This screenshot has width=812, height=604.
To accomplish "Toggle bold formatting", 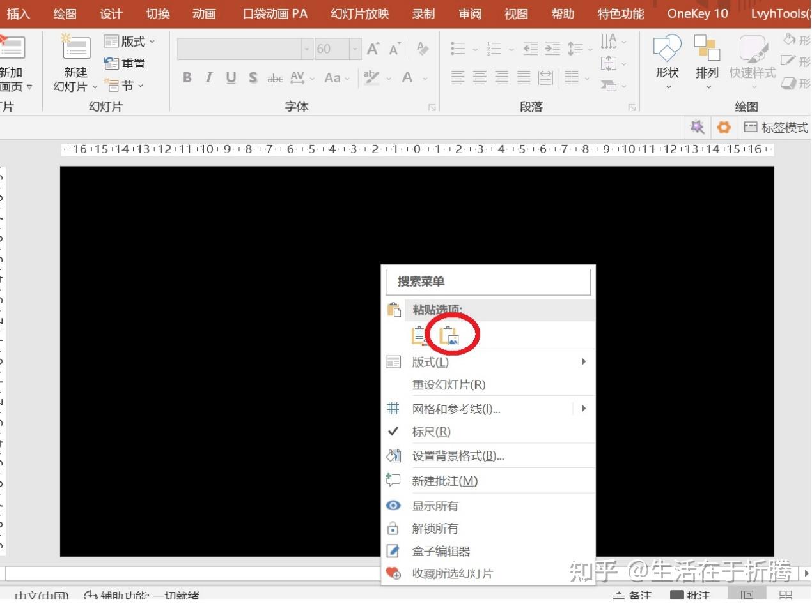I will click(x=187, y=78).
